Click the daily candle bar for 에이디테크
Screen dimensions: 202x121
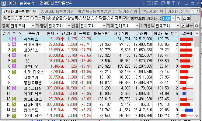click(186, 94)
